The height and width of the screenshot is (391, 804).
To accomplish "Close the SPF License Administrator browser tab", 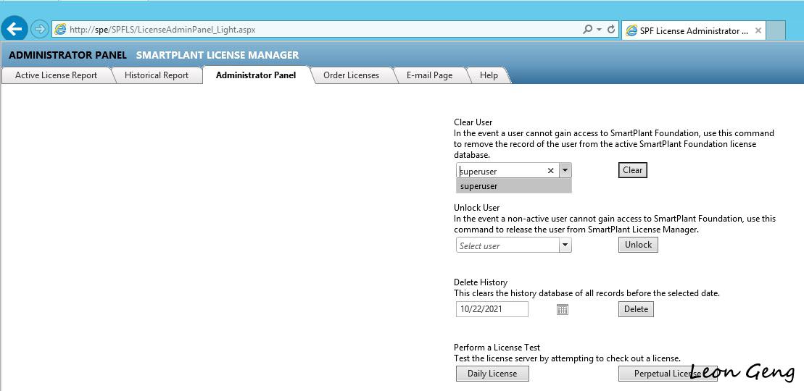I will pos(758,30).
